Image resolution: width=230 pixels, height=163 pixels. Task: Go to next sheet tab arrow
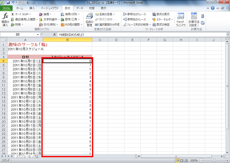9,156
